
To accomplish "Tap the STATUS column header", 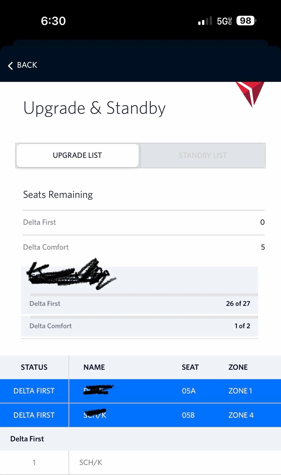I will [x=34, y=367].
